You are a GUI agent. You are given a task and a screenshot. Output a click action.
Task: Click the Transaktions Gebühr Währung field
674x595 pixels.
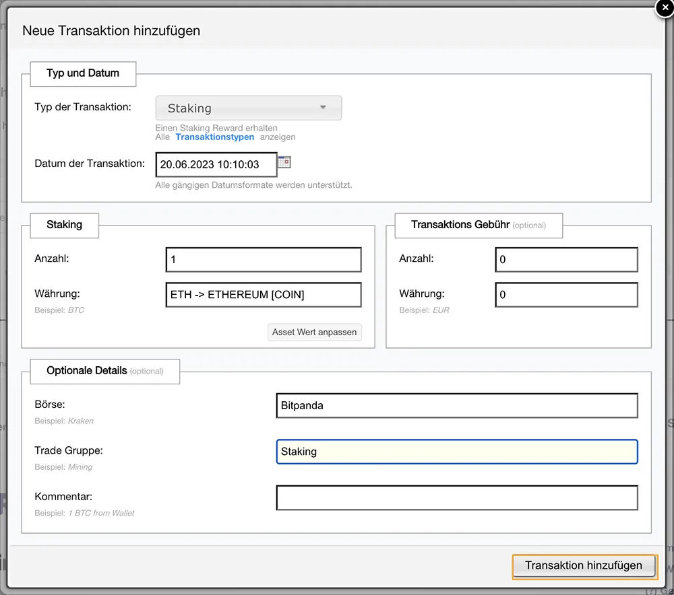click(x=566, y=295)
